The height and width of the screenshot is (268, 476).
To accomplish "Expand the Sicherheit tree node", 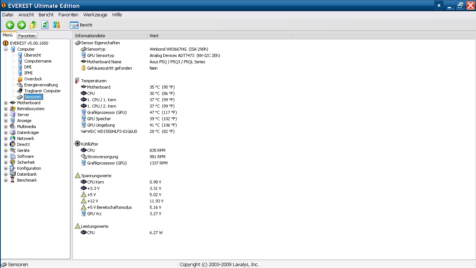I will [x=6, y=162].
